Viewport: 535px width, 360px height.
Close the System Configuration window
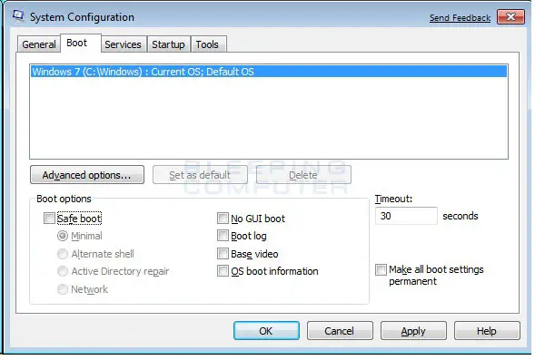point(510,16)
